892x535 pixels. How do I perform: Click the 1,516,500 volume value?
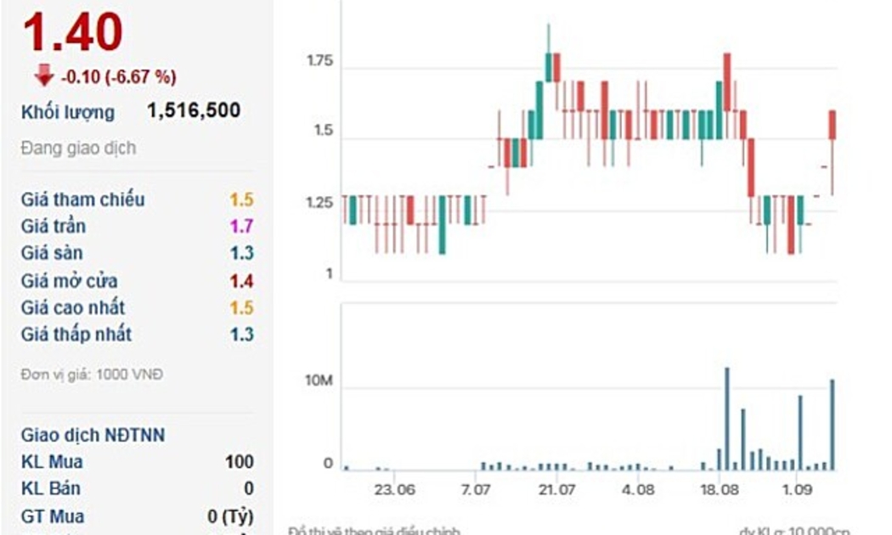click(194, 110)
